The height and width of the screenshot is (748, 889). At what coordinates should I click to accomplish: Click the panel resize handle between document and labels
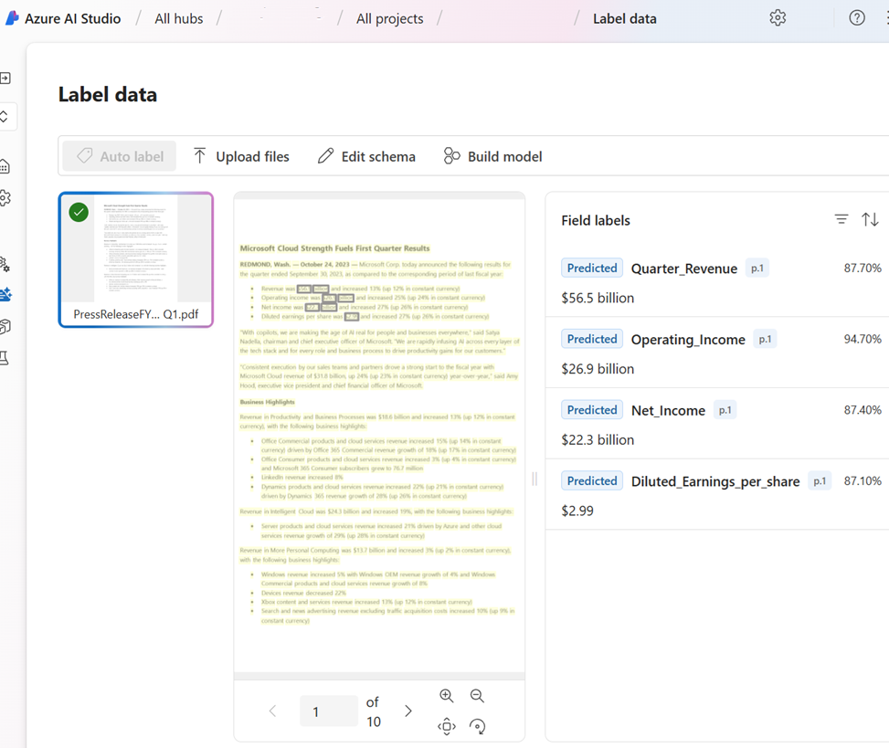pyautogui.click(x=534, y=479)
